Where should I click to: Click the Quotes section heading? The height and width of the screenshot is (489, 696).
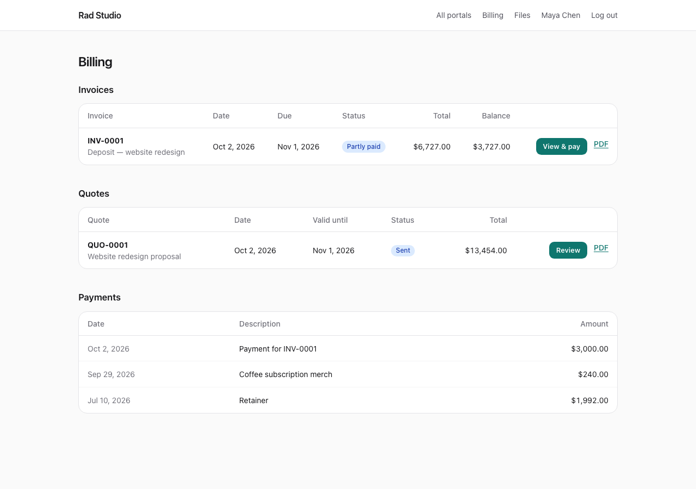[94, 193]
